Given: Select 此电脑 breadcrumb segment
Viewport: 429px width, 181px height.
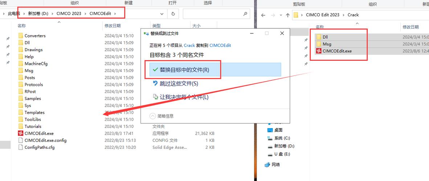Looking at the screenshot, I should [14, 14].
